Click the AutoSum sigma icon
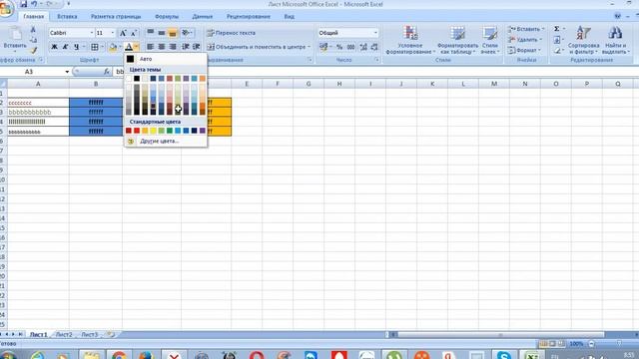This screenshot has width=639, height=359. (557, 29)
